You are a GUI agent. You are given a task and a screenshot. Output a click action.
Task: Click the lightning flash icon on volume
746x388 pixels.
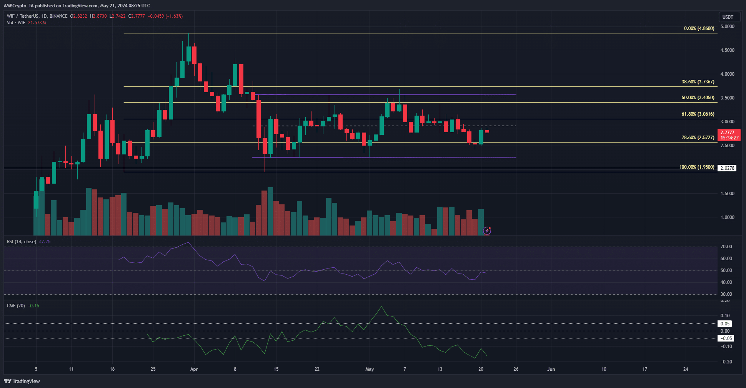tap(487, 230)
